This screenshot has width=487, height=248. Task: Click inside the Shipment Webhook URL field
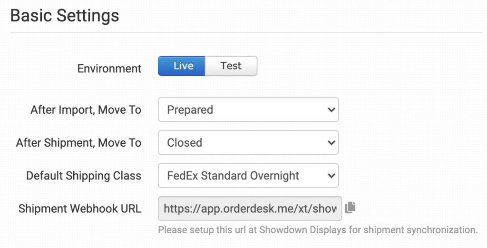[x=250, y=208]
